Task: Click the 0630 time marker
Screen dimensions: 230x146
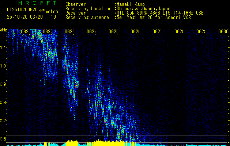Action: [x=223, y=31]
